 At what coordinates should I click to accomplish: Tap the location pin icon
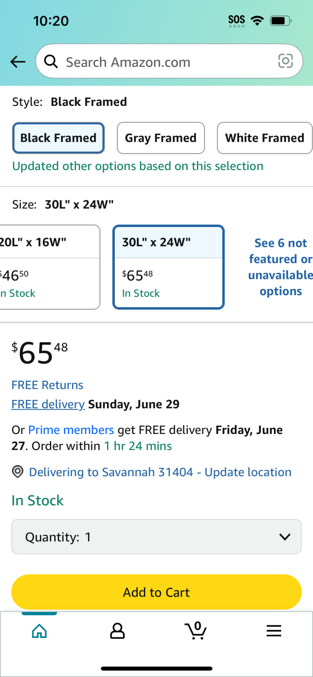18,472
